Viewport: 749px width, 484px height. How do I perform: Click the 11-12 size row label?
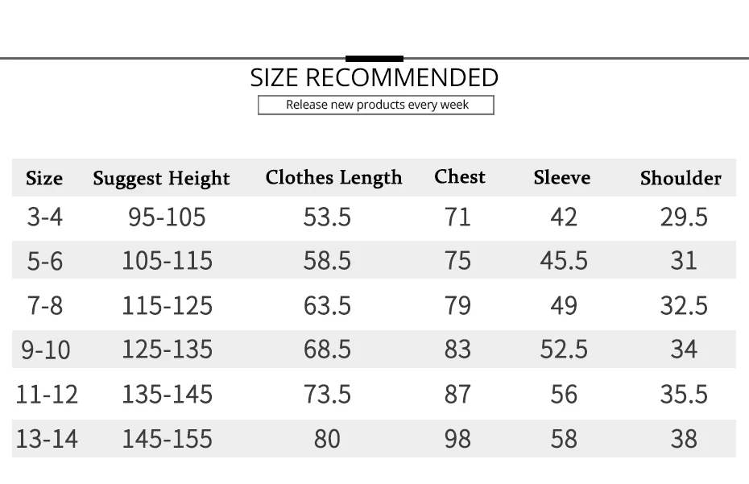(47, 395)
